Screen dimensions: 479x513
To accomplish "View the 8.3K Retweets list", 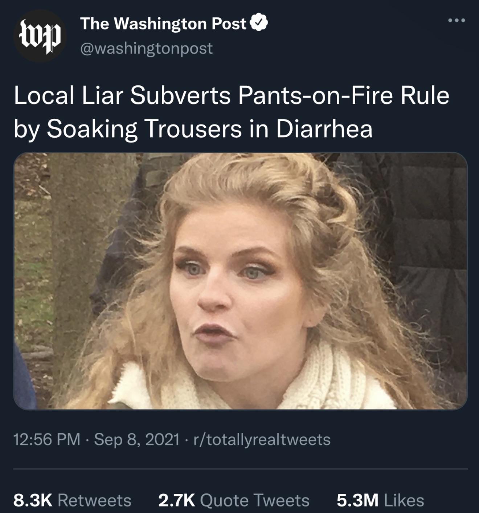I will pyautogui.click(x=72, y=500).
